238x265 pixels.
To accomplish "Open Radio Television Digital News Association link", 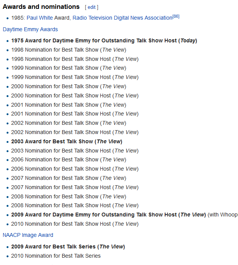I will [x=122, y=18].
